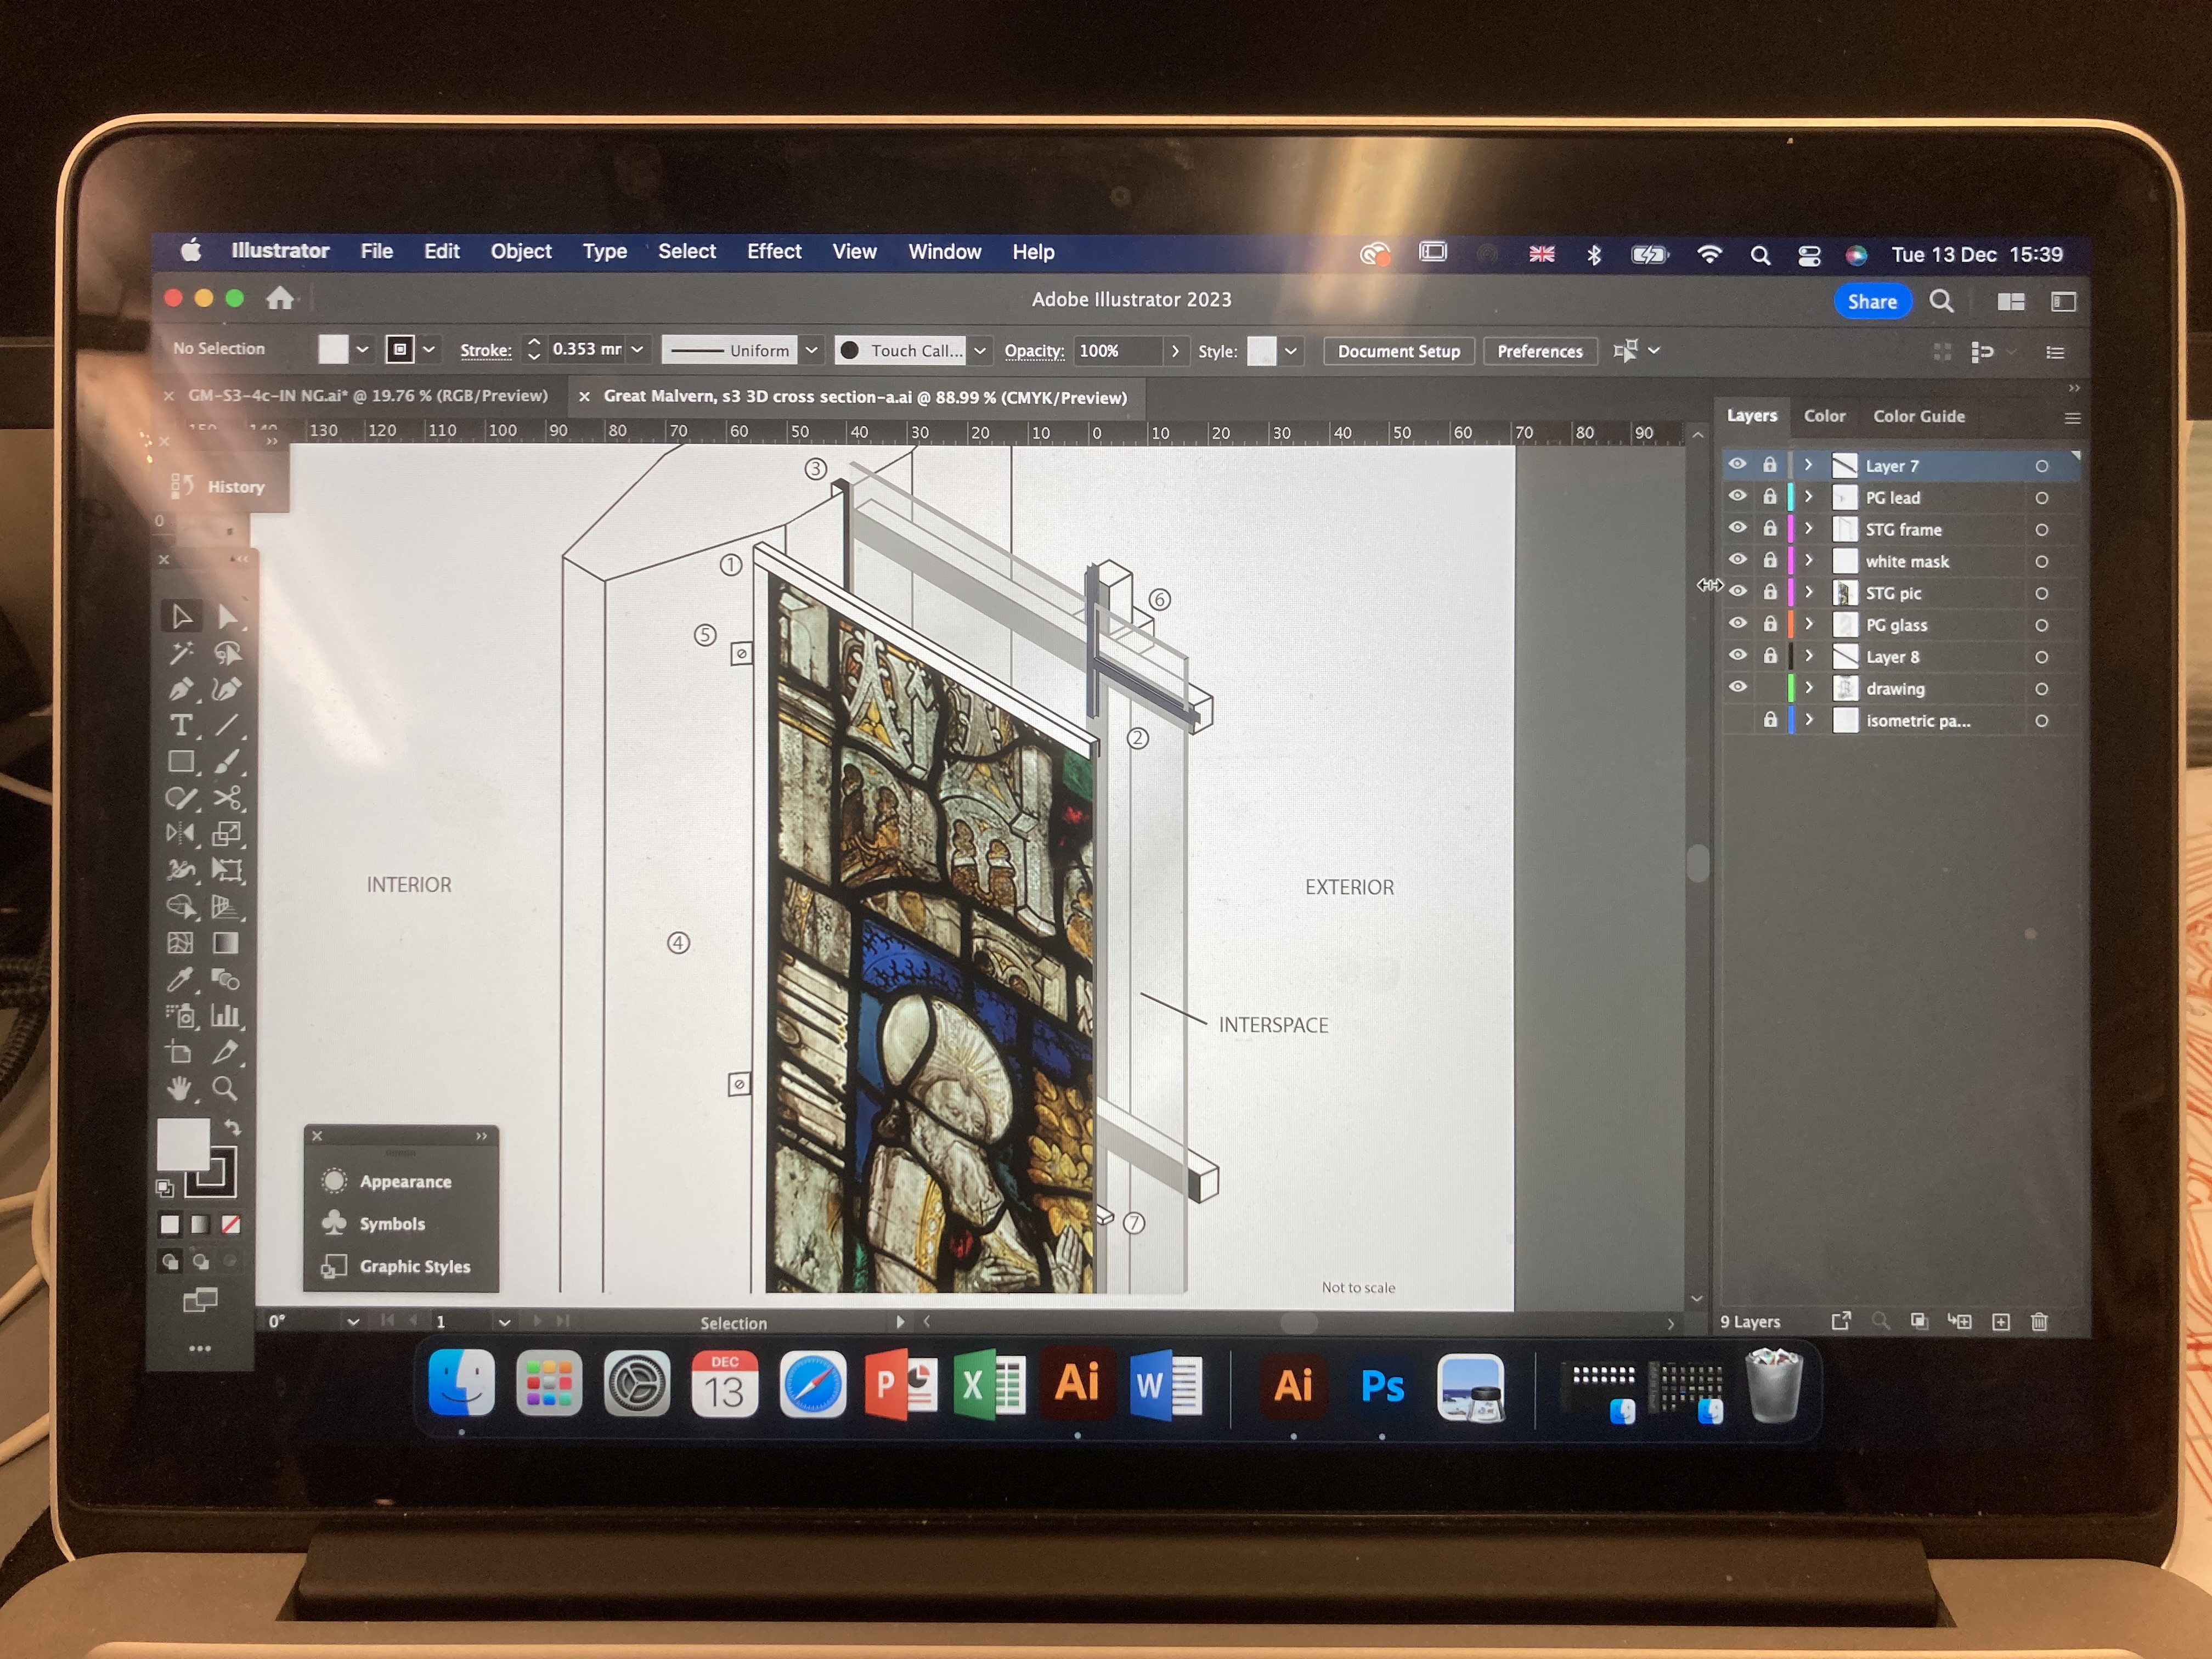2212x1659 pixels.
Task: Unlock the Layer 8 layer
Action: coord(1770,656)
